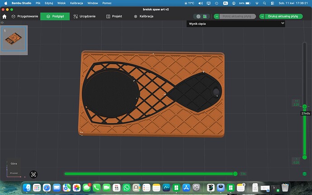Click the layers icon at bottom right

click(x=304, y=174)
